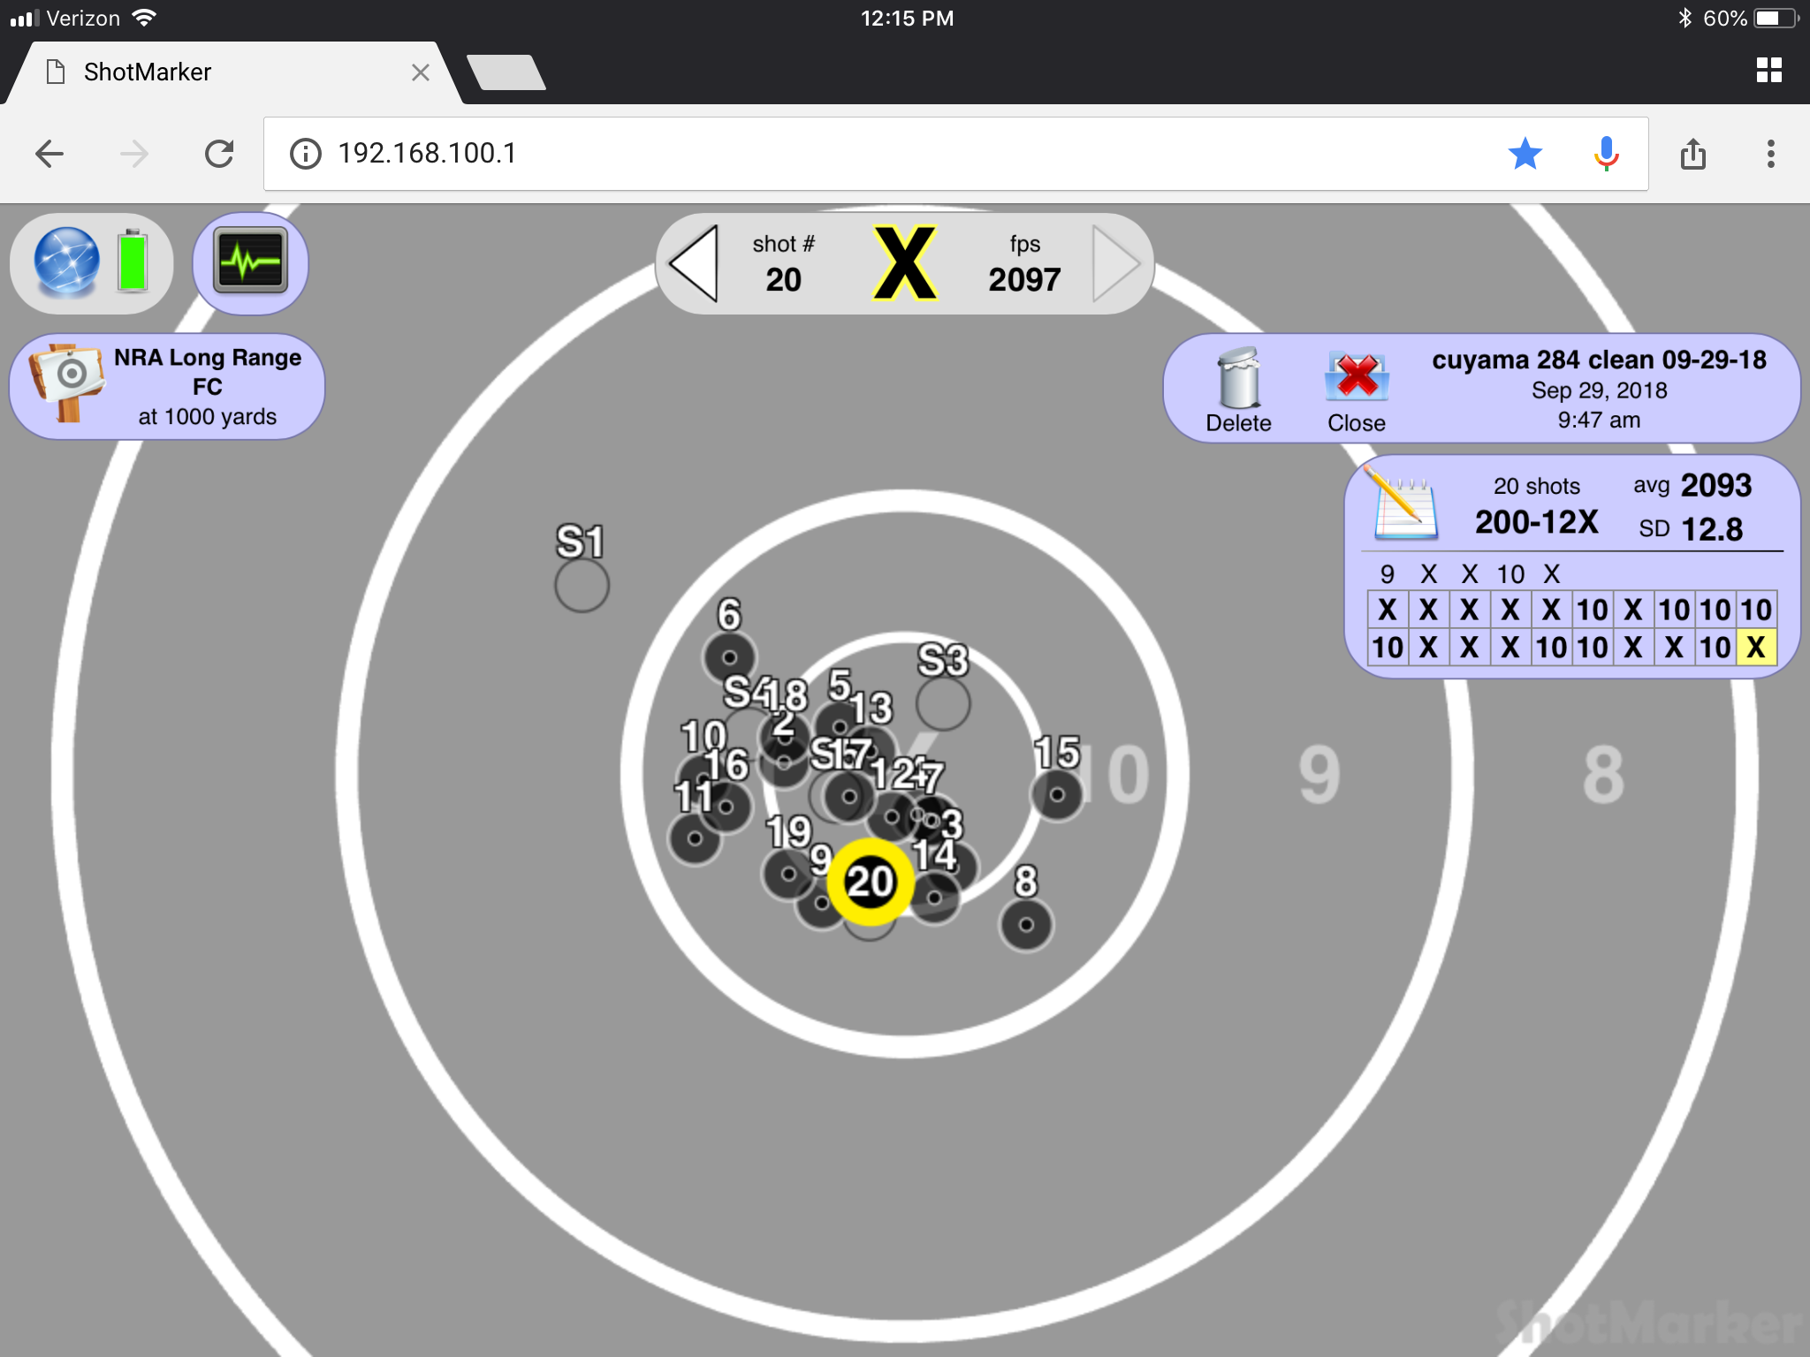Image resolution: width=1810 pixels, height=1357 pixels.
Task: Select shot 8 marker on target
Action: [1026, 925]
